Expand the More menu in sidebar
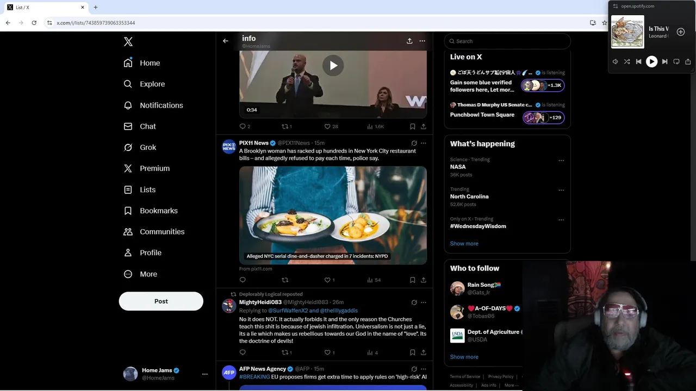696x391 pixels. coord(140,274)
